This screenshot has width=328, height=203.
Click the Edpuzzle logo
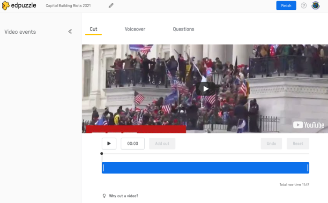coord(19,6)
